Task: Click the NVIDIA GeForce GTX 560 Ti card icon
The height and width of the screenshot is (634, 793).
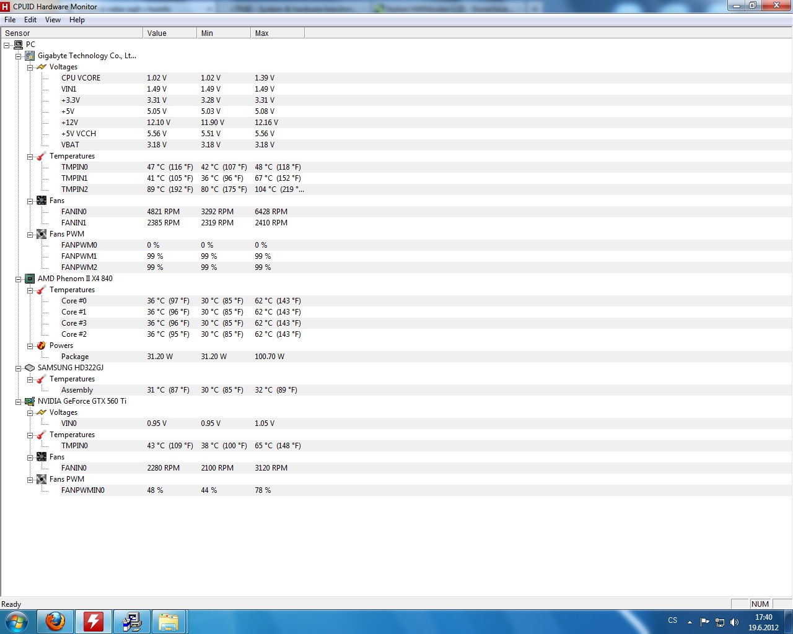Action: [30, 401]
